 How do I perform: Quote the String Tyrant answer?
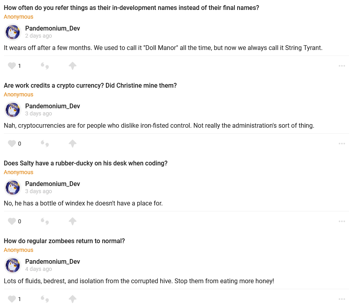[x=45, y=66]
